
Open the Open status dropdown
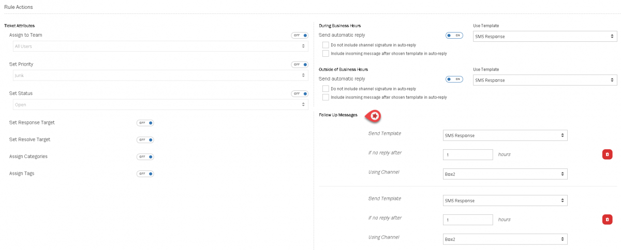click(159, 104)
